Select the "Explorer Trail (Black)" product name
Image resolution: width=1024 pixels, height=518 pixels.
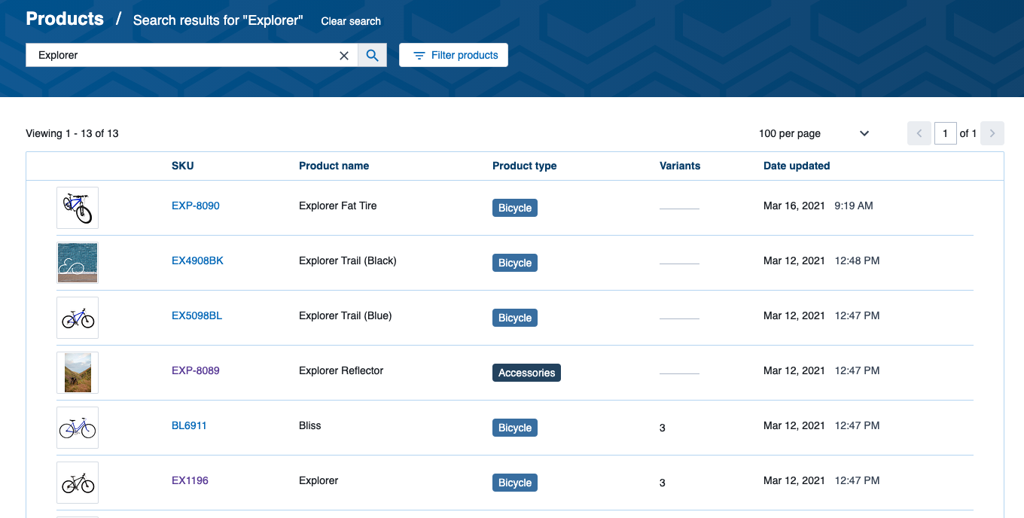[x=348, y=261]
